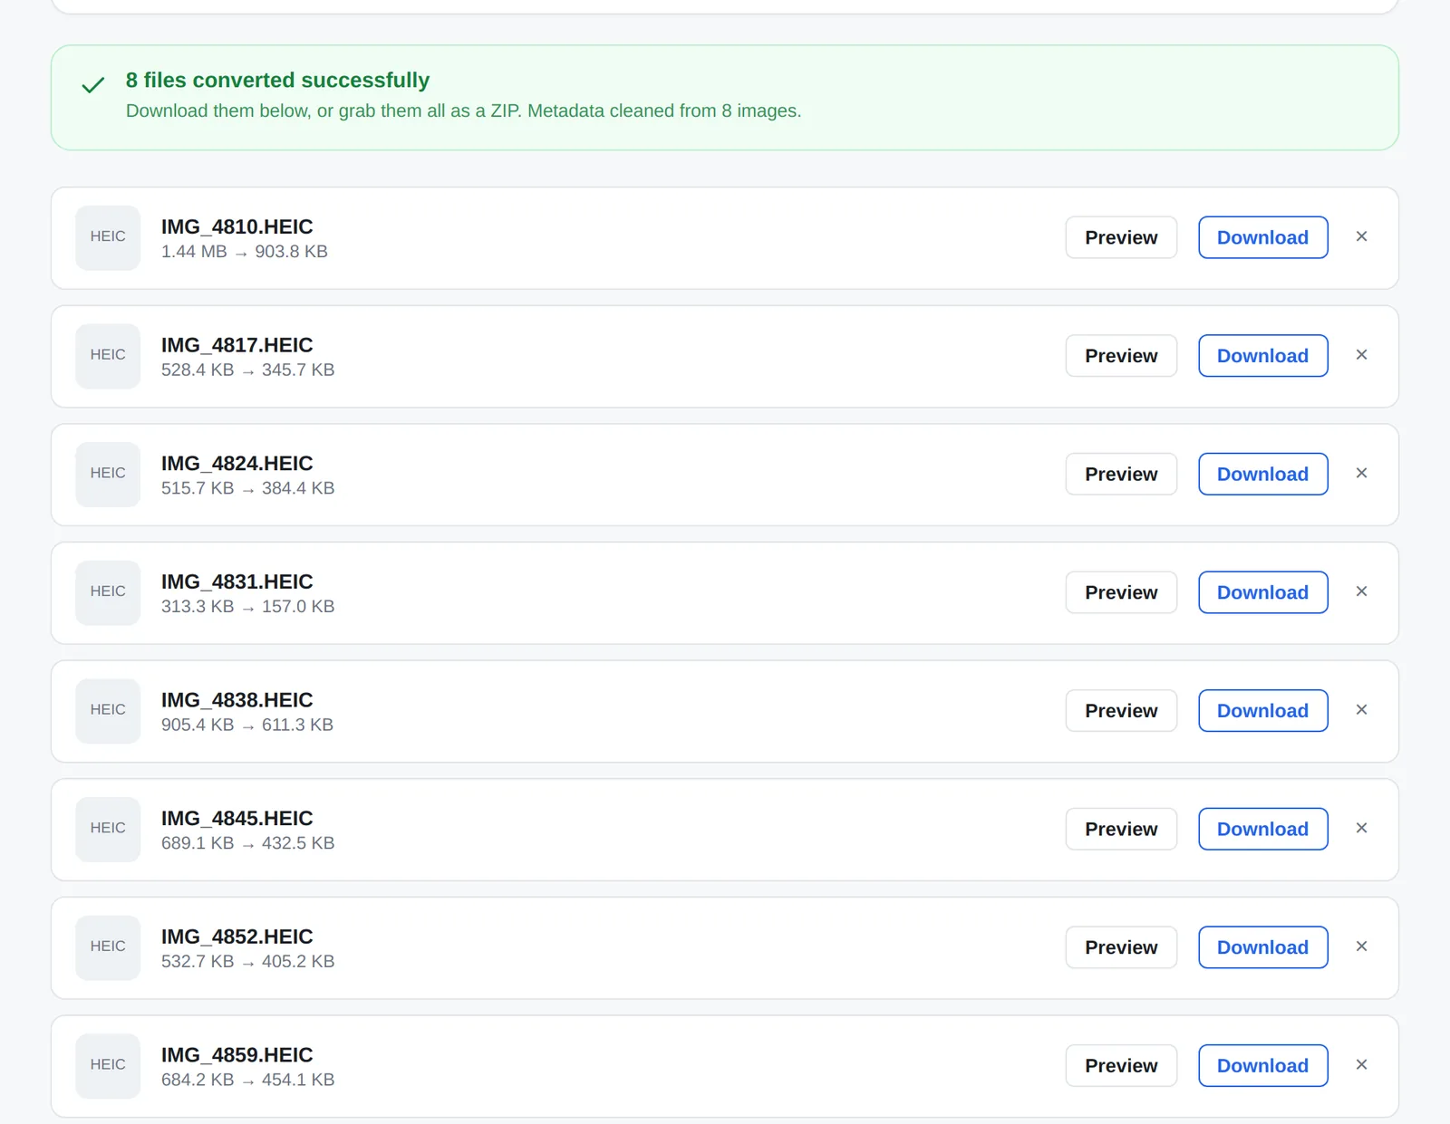Preview the IMG_4859.HEIC conversion
The height and width of the screenshot is (1124, 1450).
click(x=1121, y=1066)
